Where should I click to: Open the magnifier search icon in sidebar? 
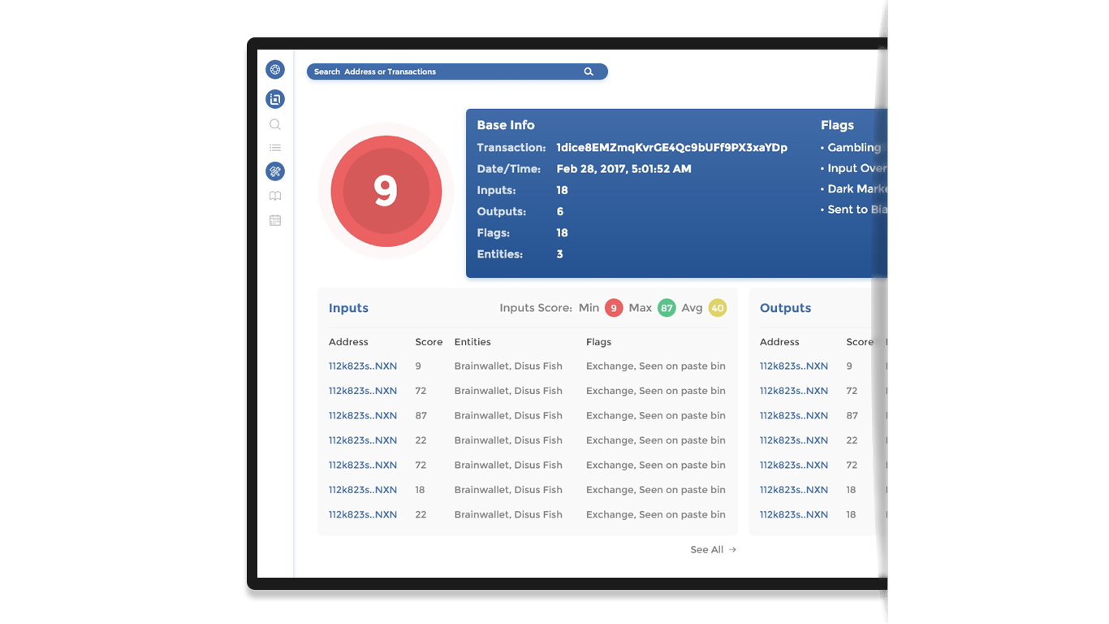coord(275,124)
